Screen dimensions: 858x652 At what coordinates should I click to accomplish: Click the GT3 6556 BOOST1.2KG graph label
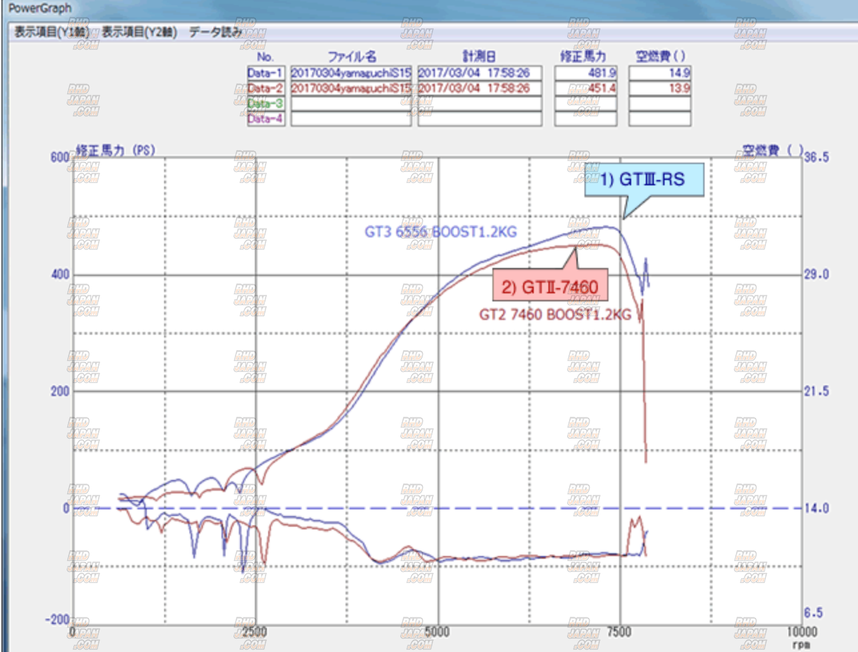[x=440, y=232]
